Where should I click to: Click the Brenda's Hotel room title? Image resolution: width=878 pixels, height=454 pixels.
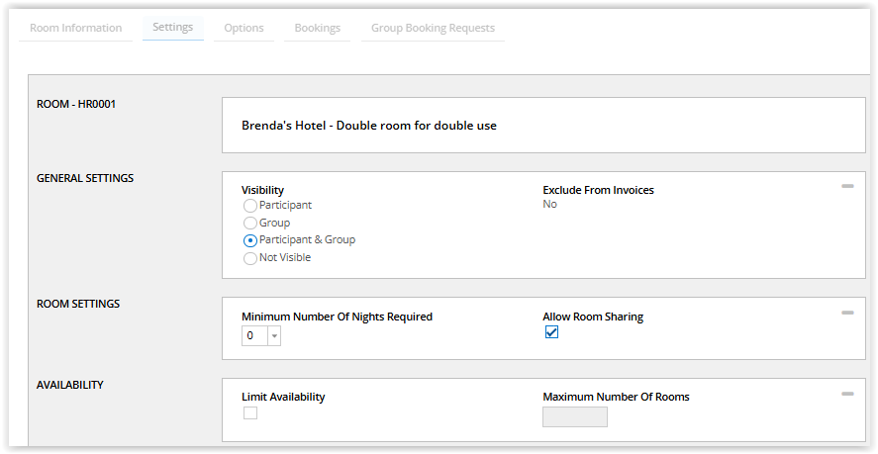pyautogui.click(x=369, y=126)
